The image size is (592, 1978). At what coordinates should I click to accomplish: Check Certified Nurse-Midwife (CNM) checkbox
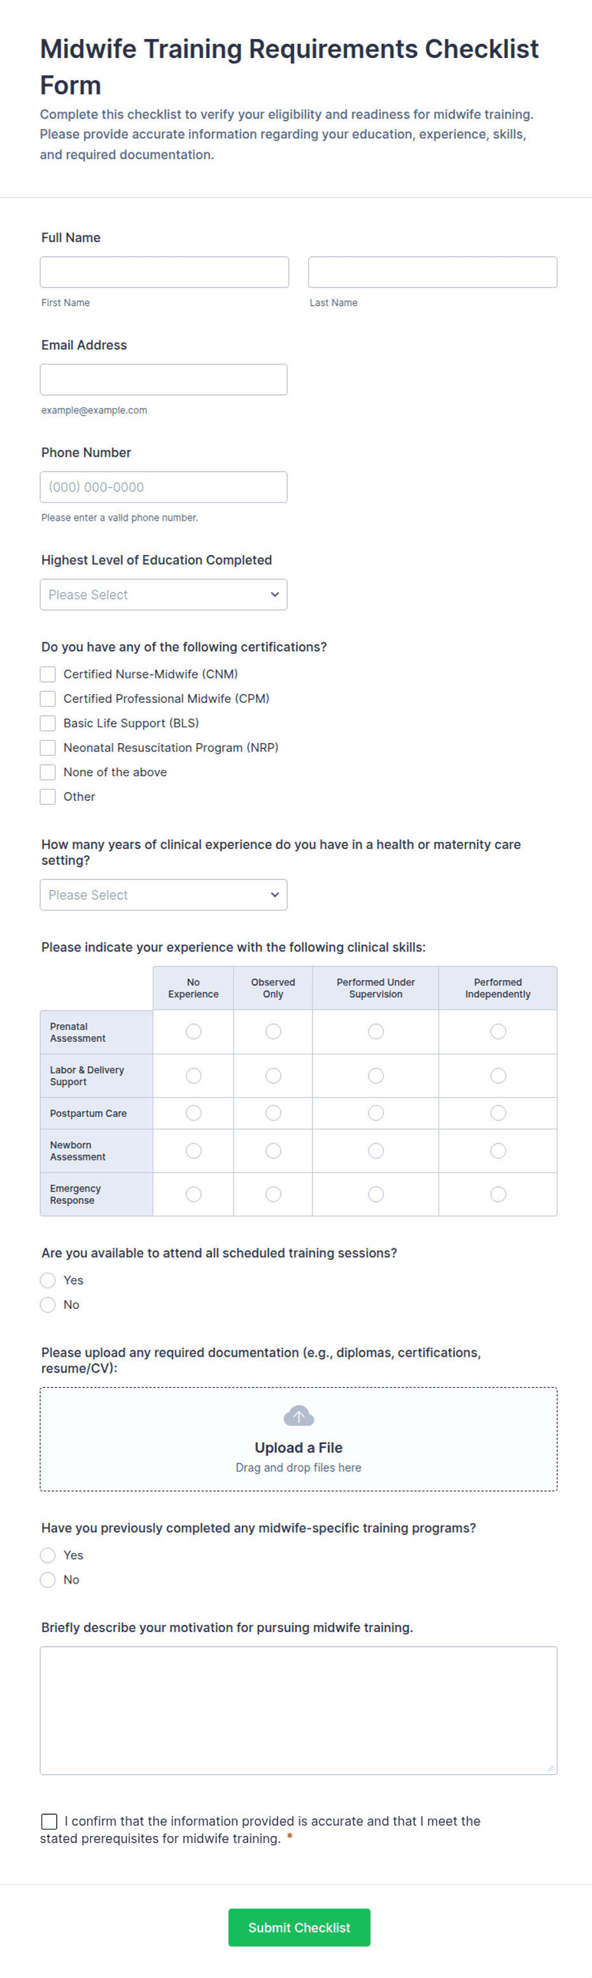[48, 674]
